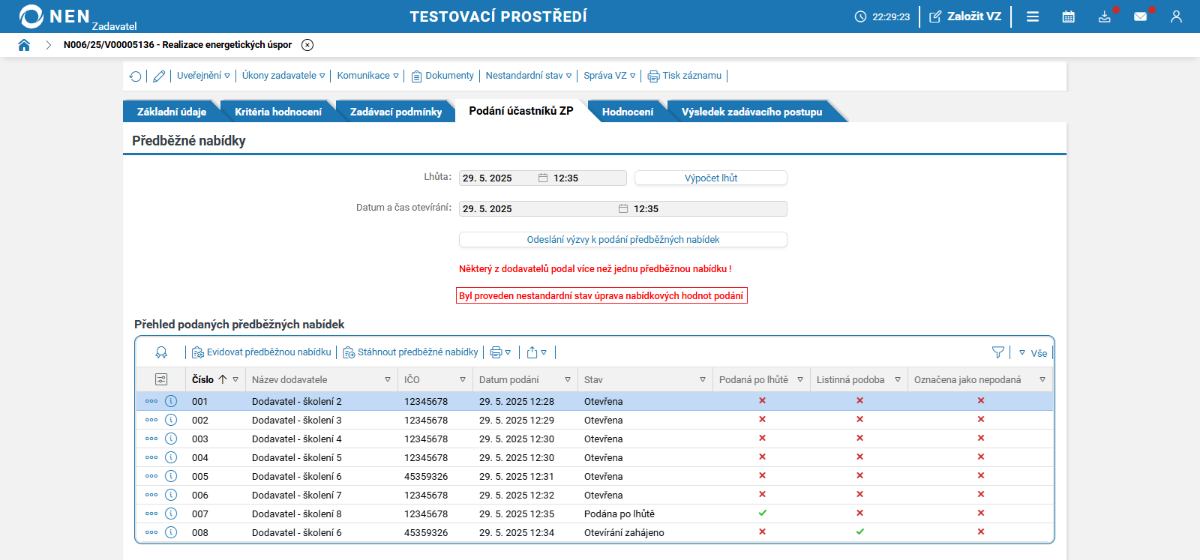This screenshot has height=560, width=1200.
Task: Click the table column settings icon
Action: click(x=161, y=379)
